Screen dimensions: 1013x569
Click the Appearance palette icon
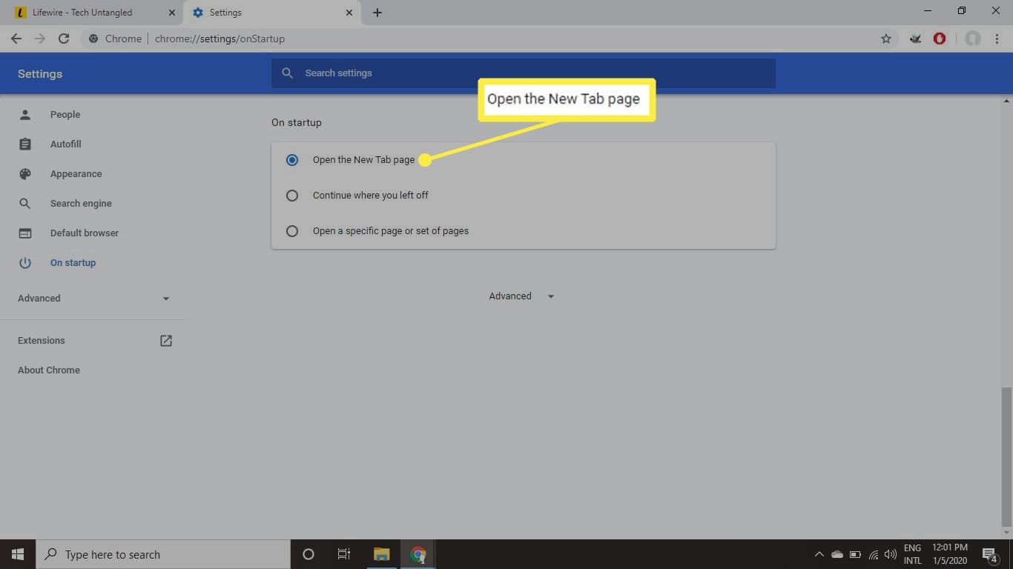pos(25,173)
